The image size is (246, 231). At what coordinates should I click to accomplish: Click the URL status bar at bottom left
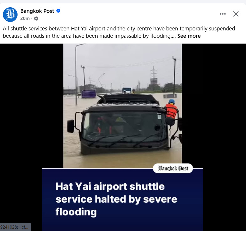pyautogui.click(x=15, y=227)
